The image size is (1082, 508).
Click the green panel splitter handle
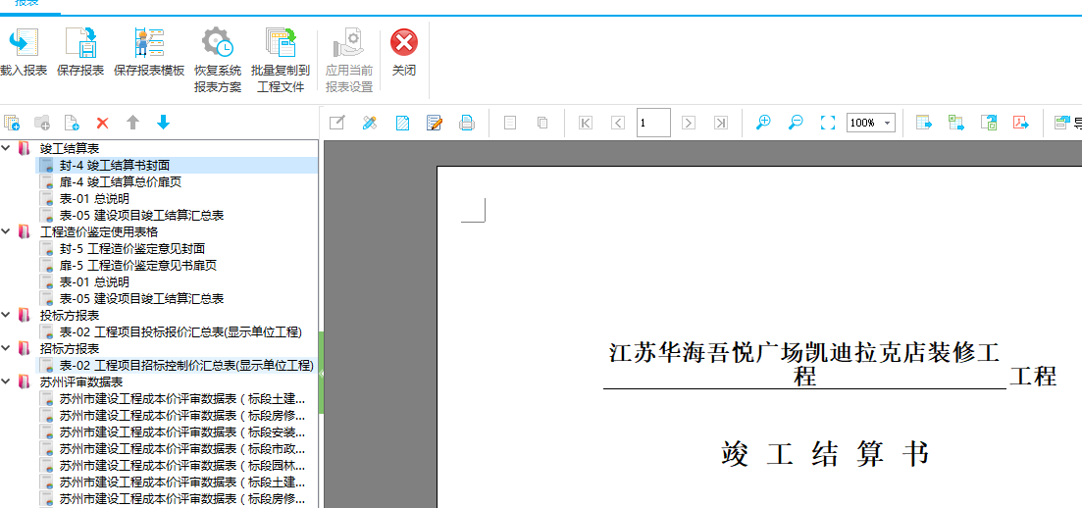[321, 373]
